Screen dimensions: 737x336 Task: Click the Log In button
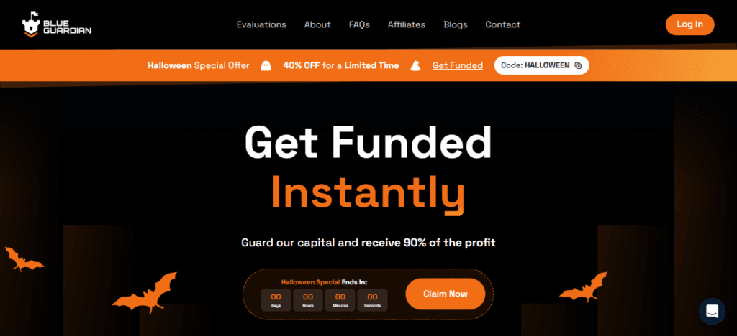[x=690, y=24]
